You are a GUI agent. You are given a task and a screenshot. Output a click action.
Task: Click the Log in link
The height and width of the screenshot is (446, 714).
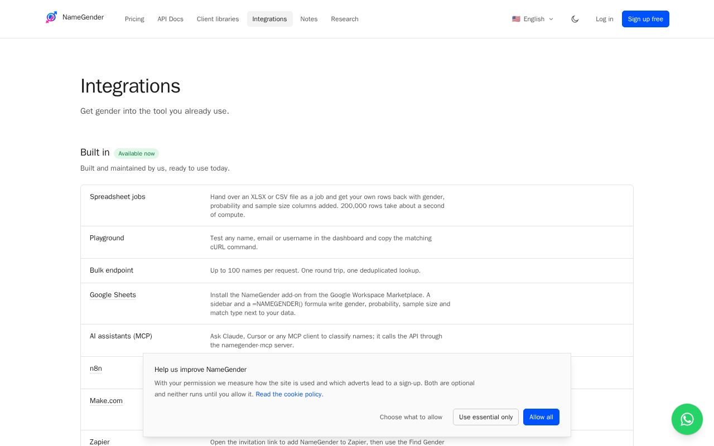[604, 19]
